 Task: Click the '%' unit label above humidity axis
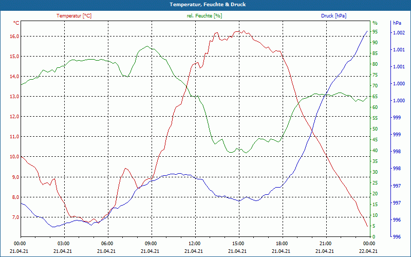tap(375, 23)
